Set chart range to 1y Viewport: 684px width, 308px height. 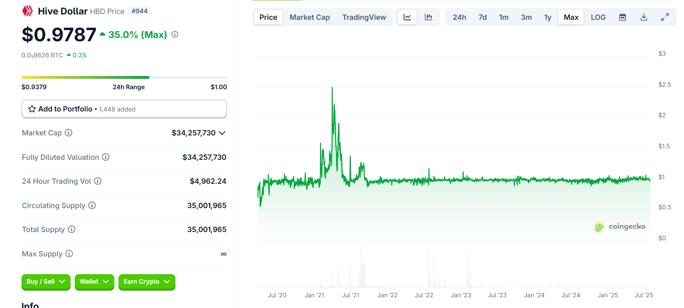click(x=548, y=17)
